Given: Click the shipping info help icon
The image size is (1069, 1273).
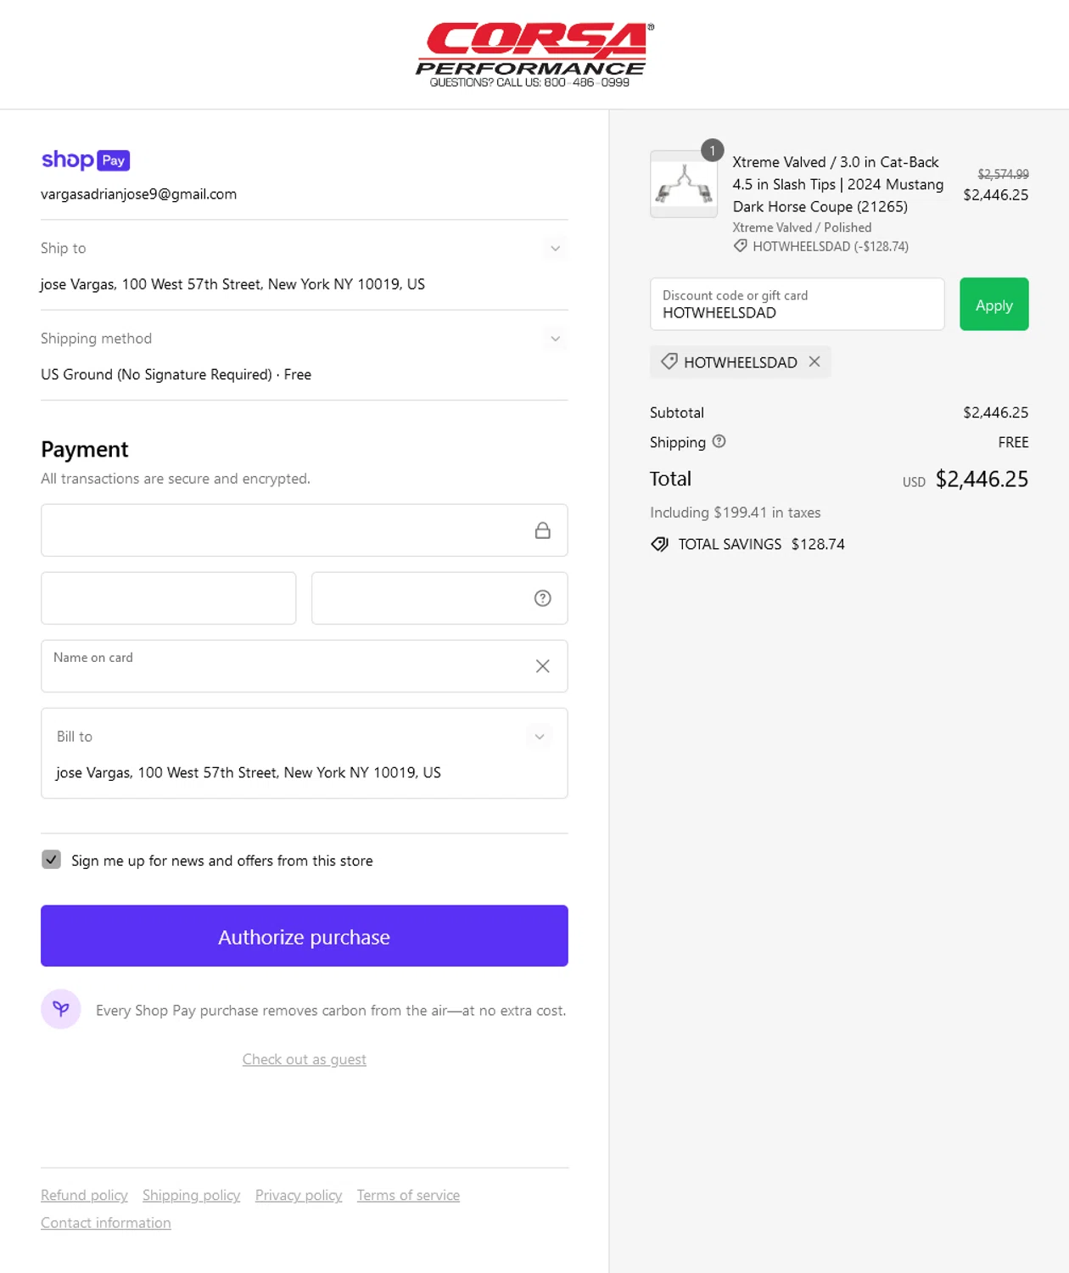Looking at the screenshot, I should [x=719, y=441].
